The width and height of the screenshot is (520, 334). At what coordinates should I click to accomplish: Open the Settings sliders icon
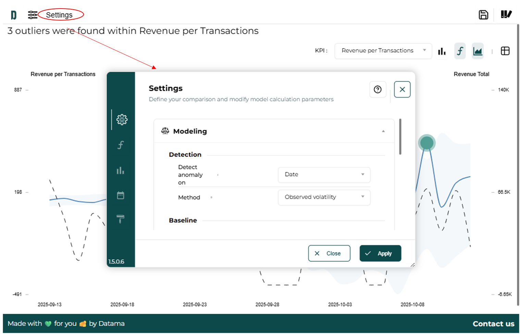pyautogui.click(x=33, y=15)
